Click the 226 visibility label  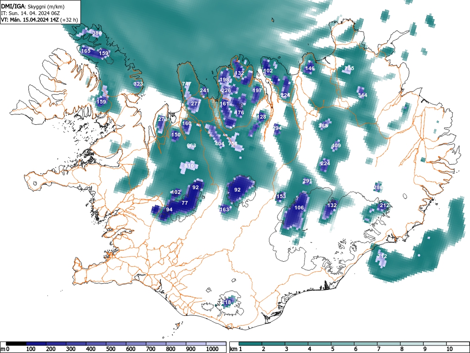[226, 90]
